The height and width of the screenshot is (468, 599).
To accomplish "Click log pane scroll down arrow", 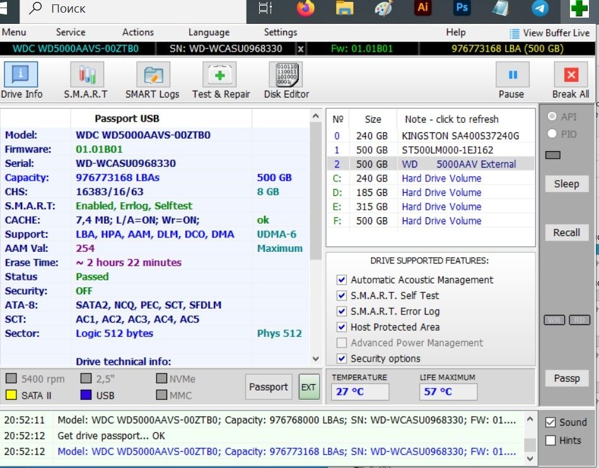I will pyautogui.click(x=530, y=458).
